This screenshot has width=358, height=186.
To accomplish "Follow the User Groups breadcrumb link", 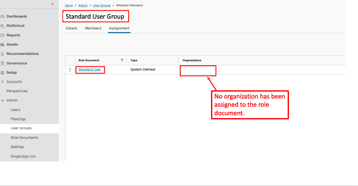I will click(102, 5).
